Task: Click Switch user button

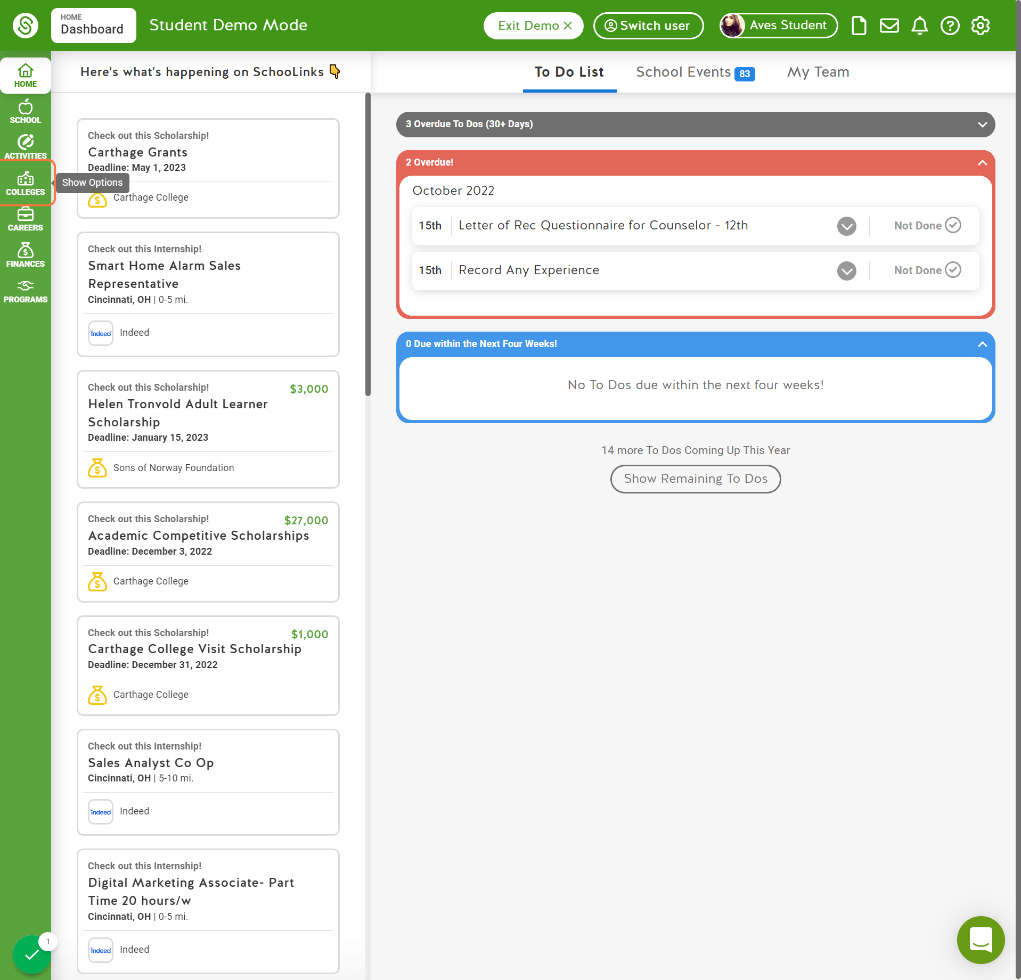Action: pos(648,26)
